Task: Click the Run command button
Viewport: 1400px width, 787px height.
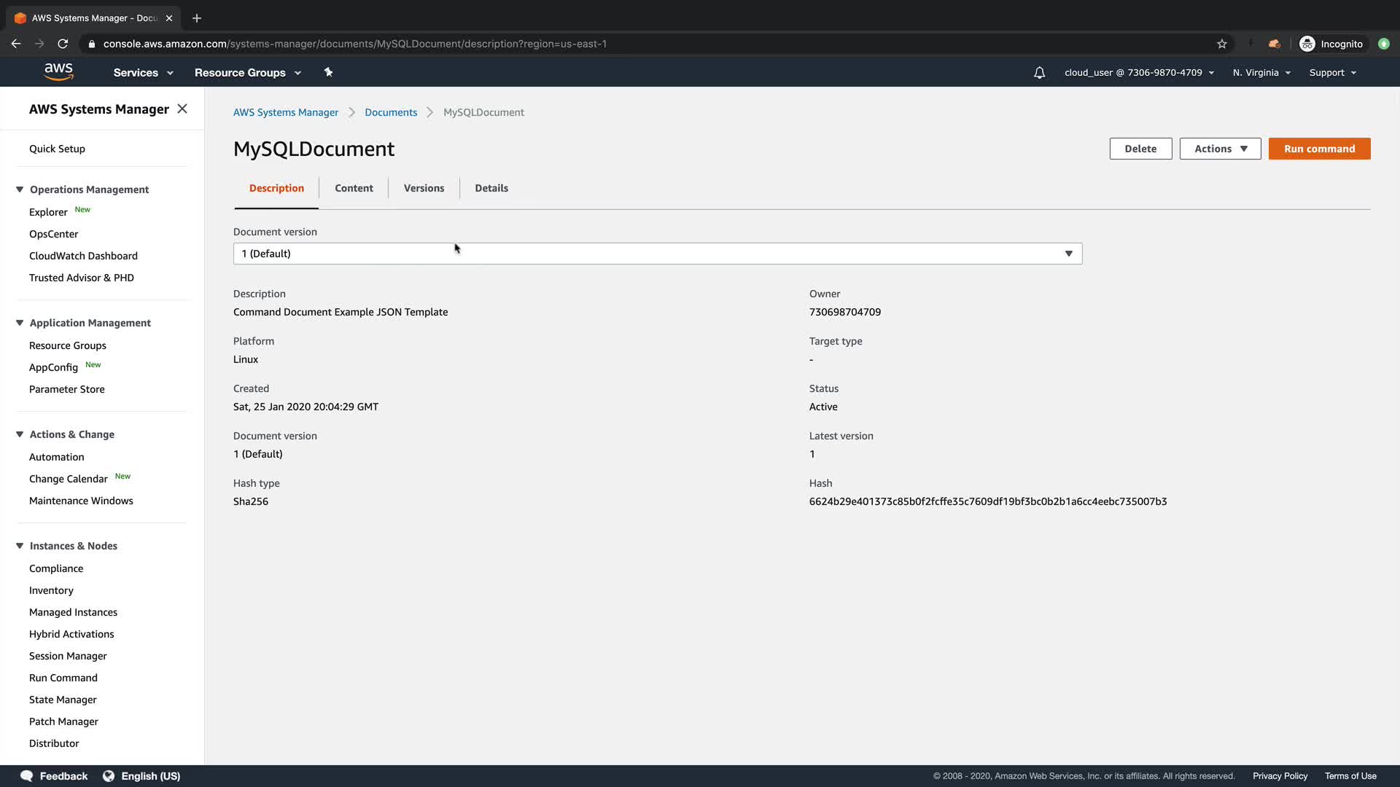Action: click(1319, 149)
